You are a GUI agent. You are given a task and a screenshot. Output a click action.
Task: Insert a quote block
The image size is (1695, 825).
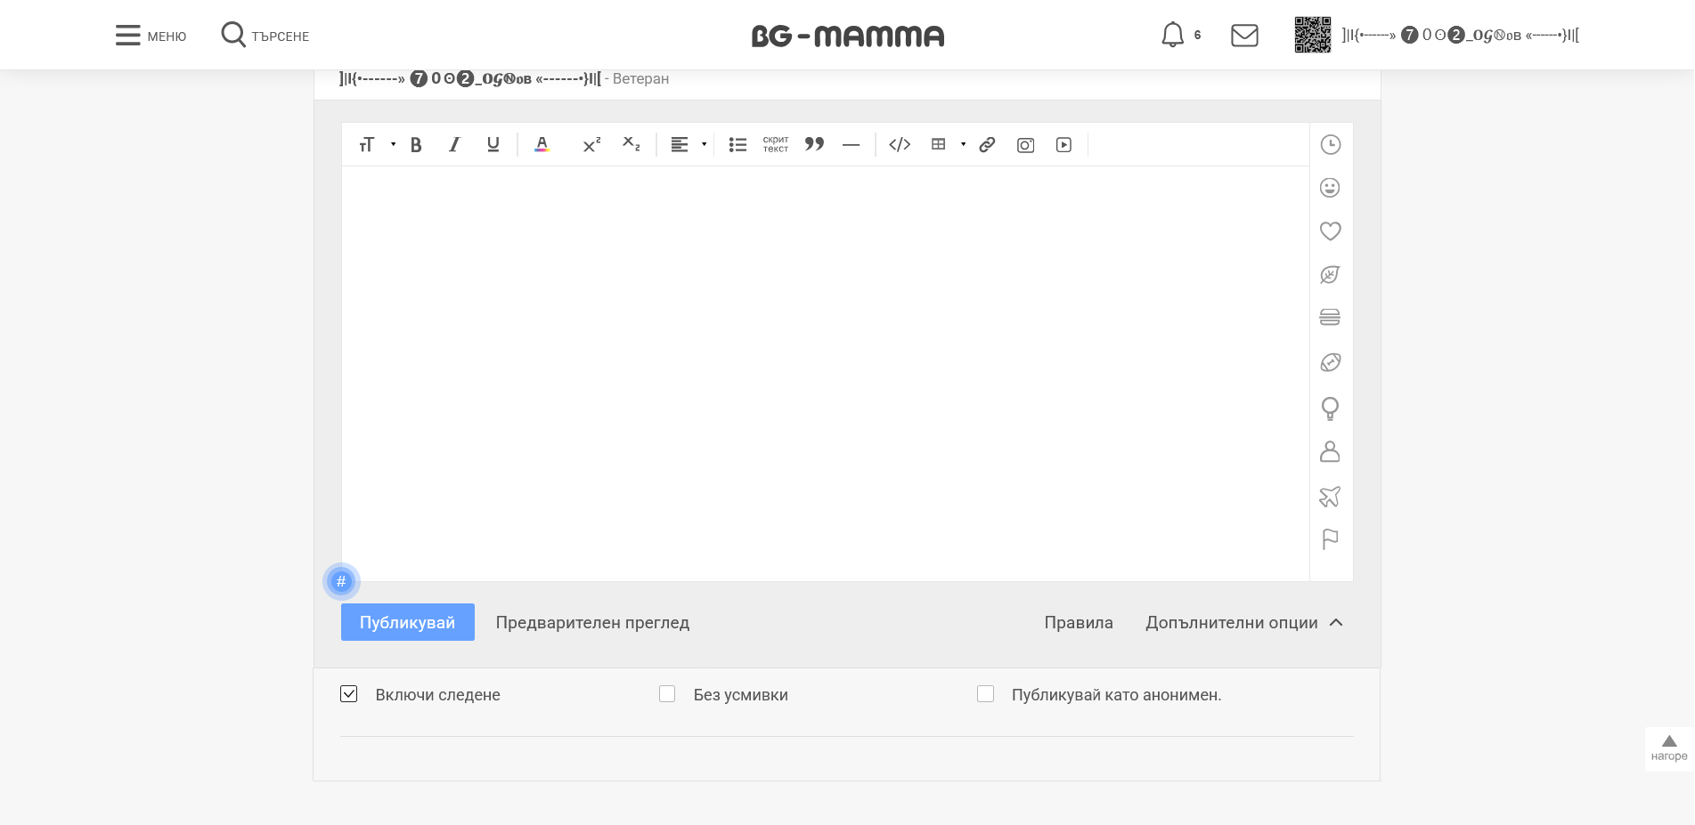coord(814,144)
